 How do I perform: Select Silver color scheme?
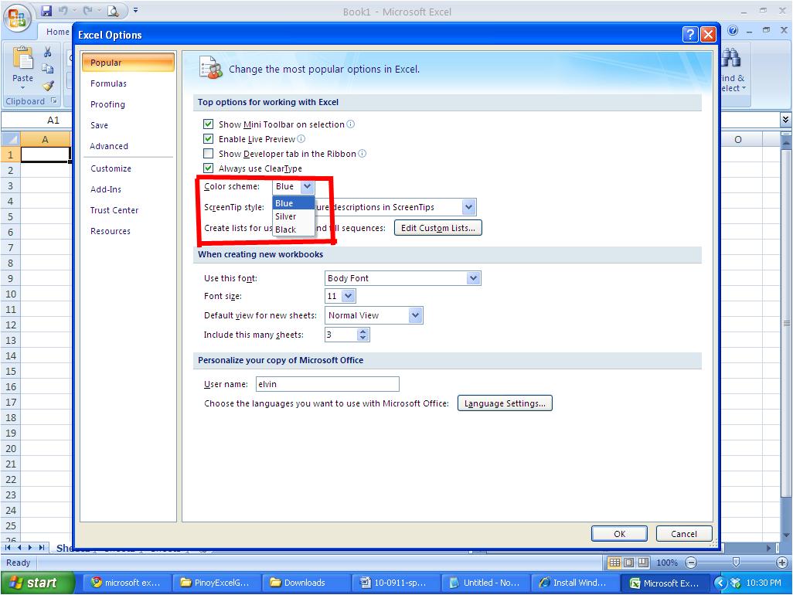tap(285, 216)
